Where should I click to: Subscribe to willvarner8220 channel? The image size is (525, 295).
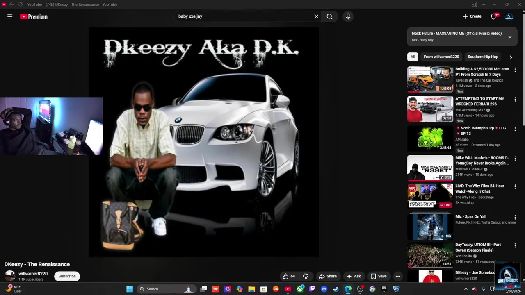67,276
